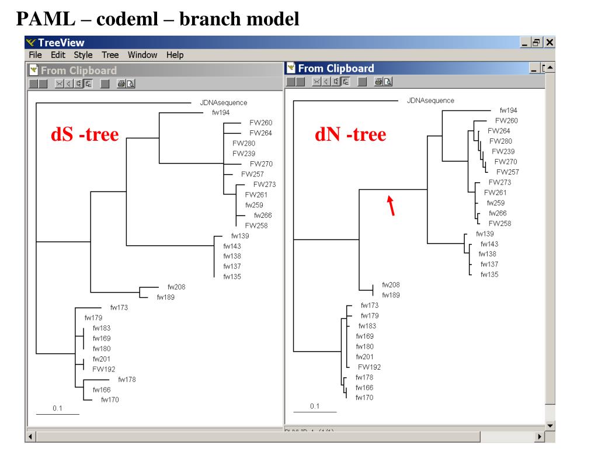Select fw201 leaf in dN-tree

(x=364, y=357)
